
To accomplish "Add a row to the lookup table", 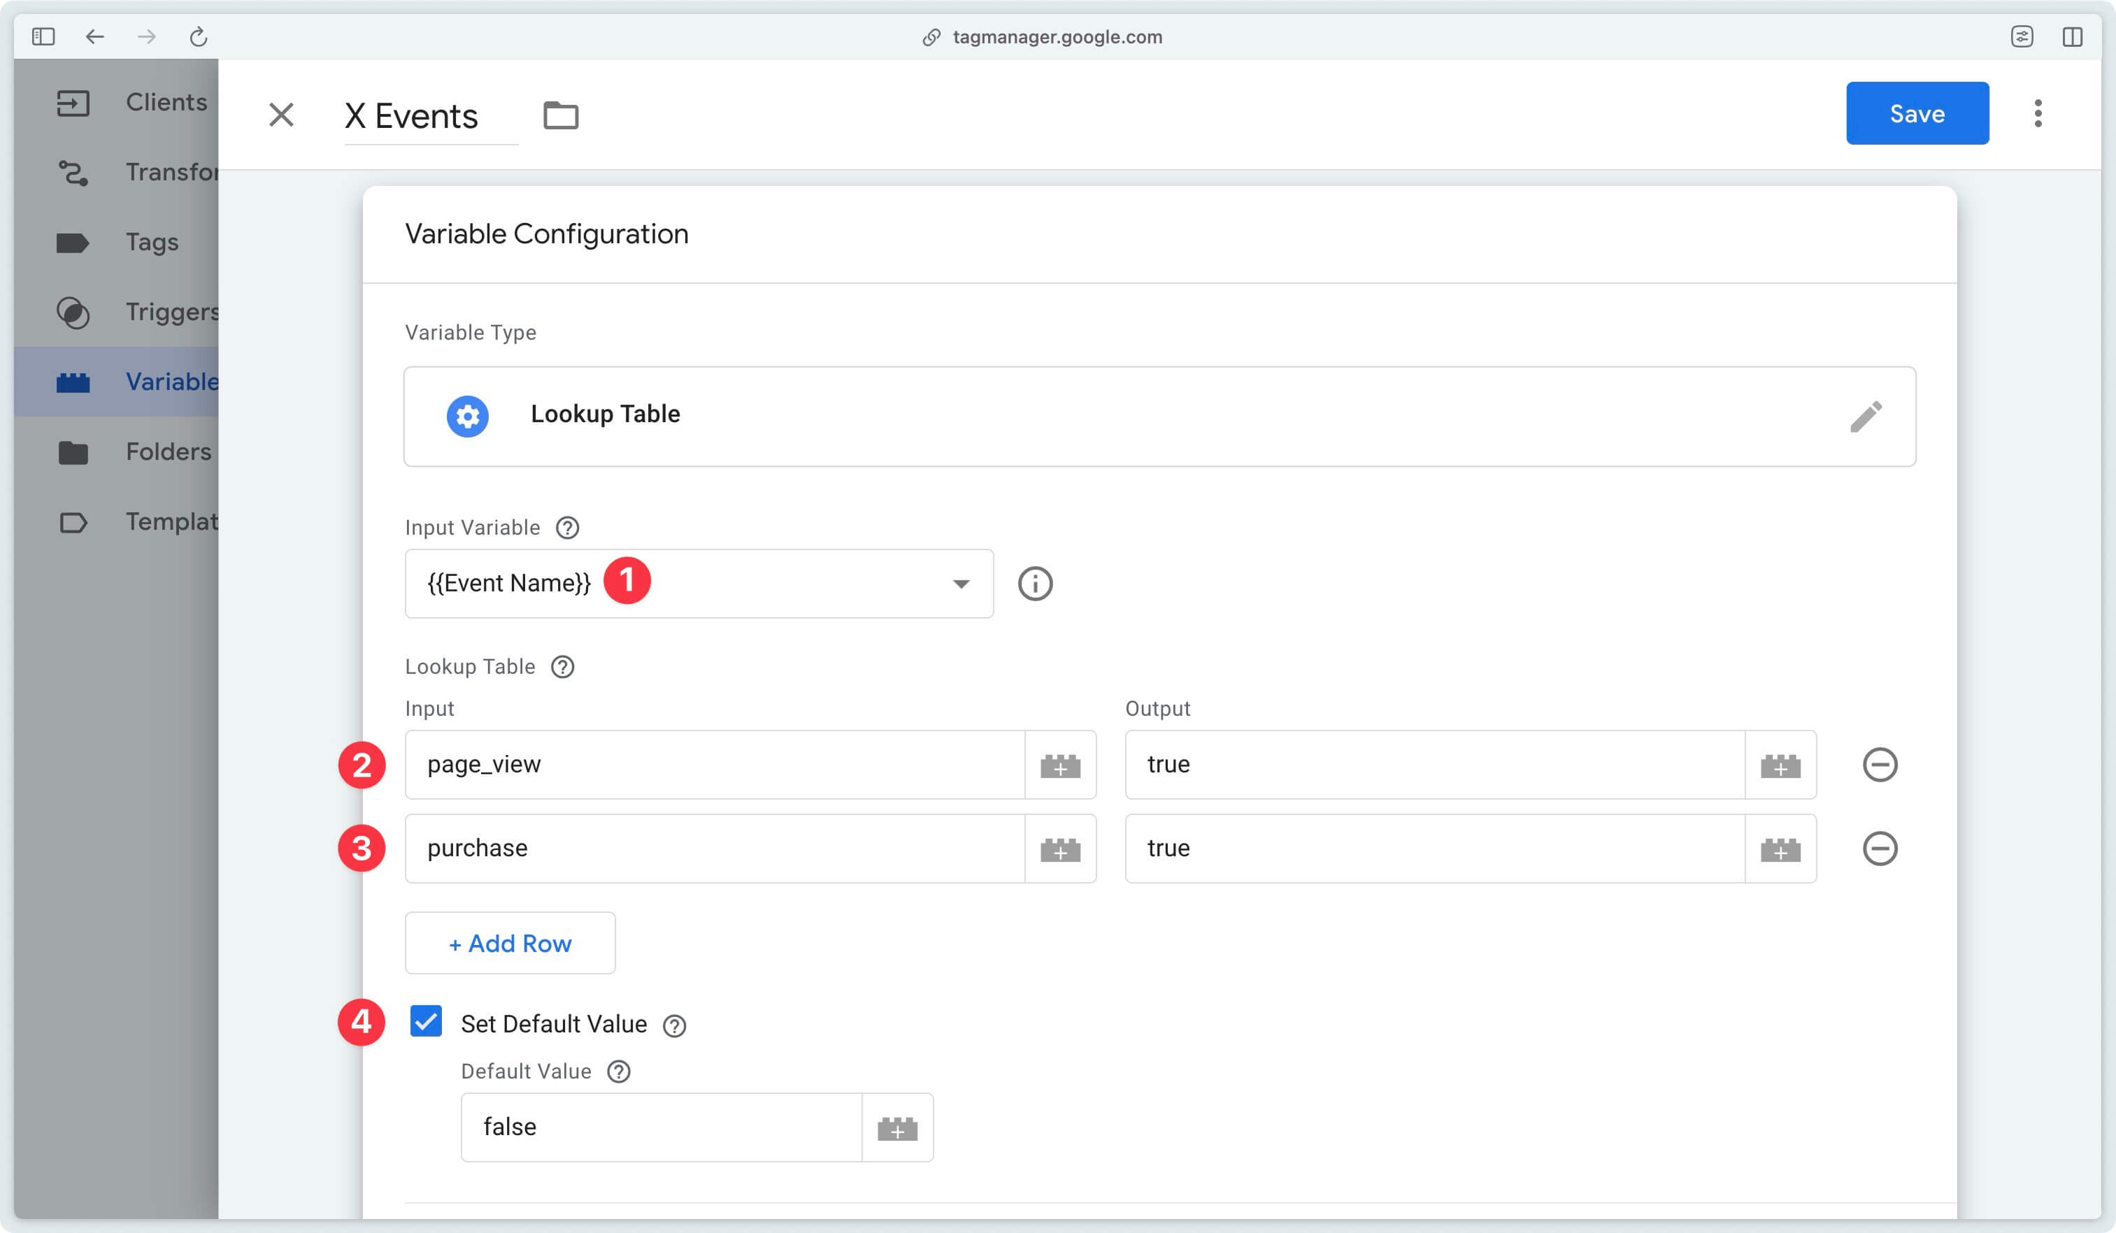I will (x=510, y=944).
